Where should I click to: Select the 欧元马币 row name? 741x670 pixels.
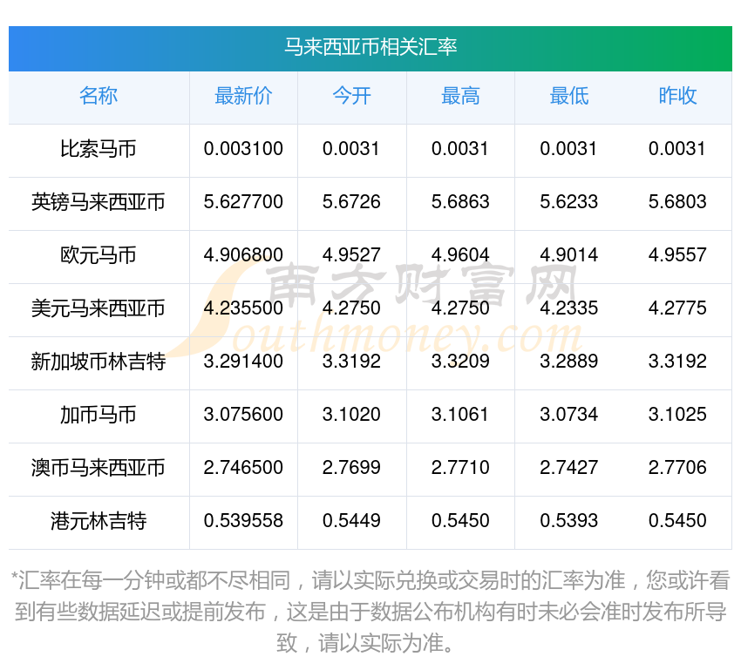[x=99, y=255]
